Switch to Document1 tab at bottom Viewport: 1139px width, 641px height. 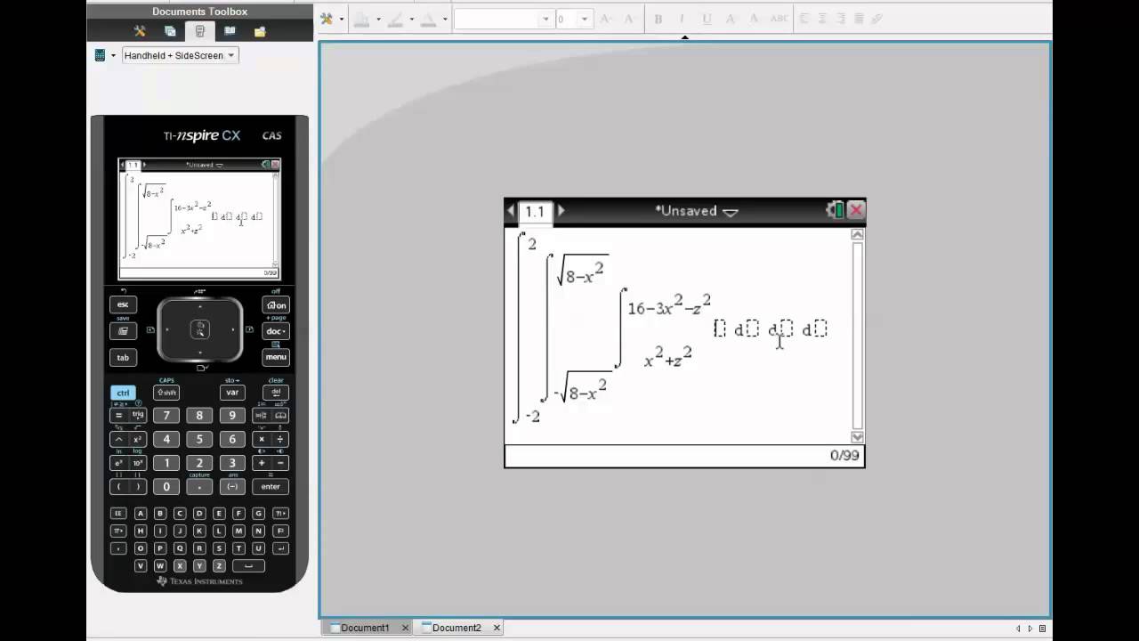pos(366,628)
